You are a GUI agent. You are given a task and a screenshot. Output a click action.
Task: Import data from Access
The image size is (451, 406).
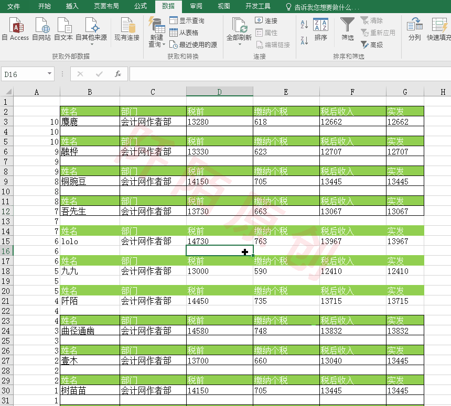pyautogui.click(x=16, y=29)
